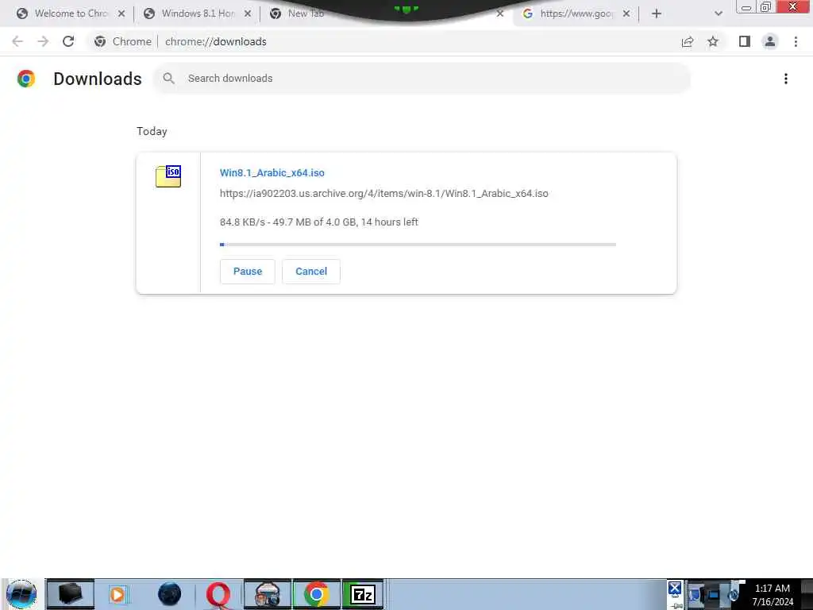Expand the tab search chevron
This screenshot has width=813, height=610.
tap(718, 14)
